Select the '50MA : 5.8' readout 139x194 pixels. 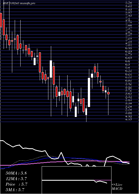coord(16,173)
